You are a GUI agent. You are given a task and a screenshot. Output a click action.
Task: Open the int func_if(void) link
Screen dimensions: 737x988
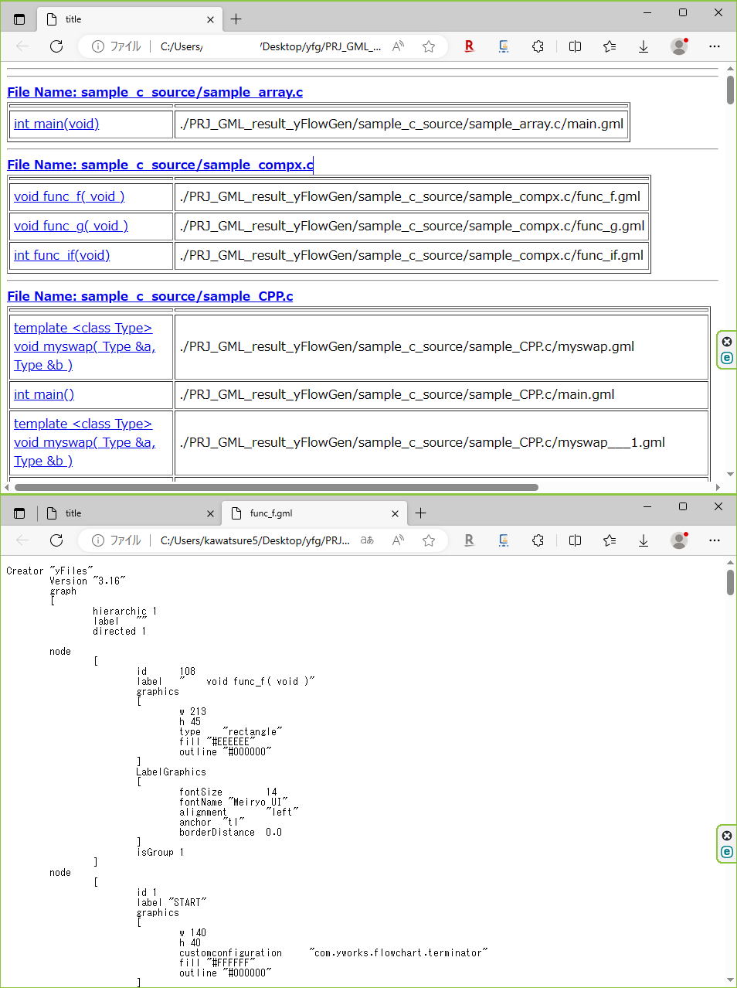click(x=62, y=255)
